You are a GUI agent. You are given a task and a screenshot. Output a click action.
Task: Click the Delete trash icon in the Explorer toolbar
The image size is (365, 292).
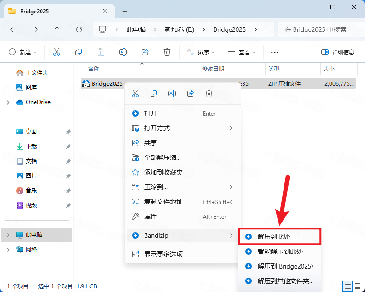[167, 52]
